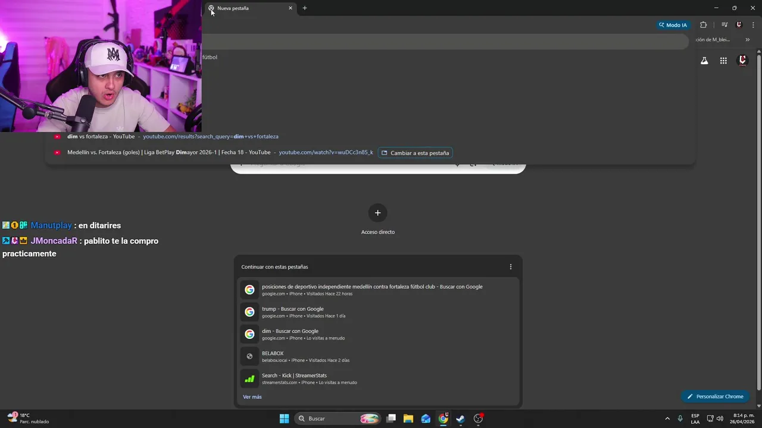Select the Nueva pestaña tab
762x428 pixels.
click(x=250, y=8)
